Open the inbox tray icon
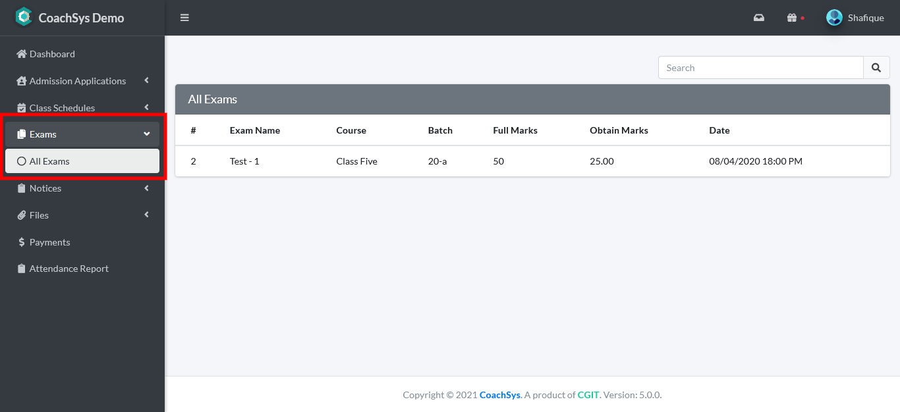Screen dimensions: 900x412 [x=759, y=18]
